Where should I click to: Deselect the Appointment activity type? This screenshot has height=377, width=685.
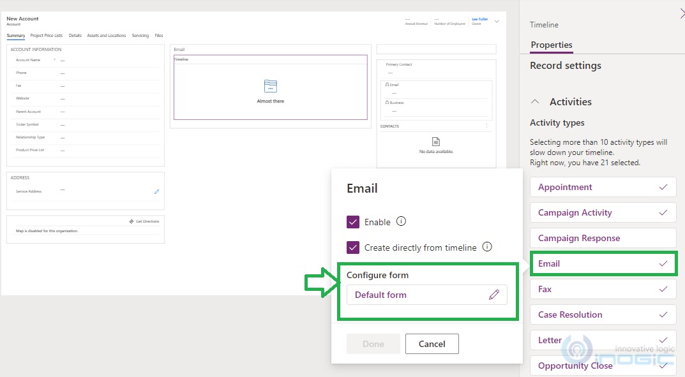point(603,187)
